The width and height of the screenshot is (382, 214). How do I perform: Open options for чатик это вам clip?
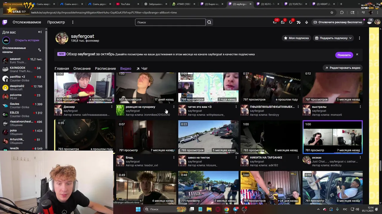(x=236, y=107)
